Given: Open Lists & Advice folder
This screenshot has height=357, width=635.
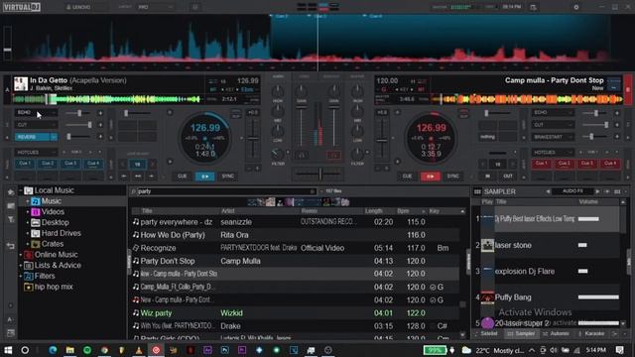Looking at the screenshot, I should pyautogui.click(x=58, y=265).
